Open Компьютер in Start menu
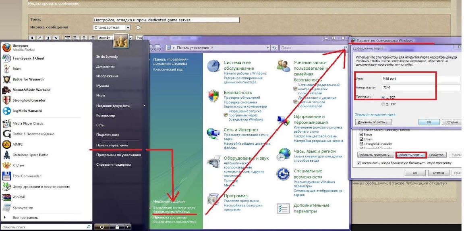This screenshot has height=231, width=464. (106, 115)
